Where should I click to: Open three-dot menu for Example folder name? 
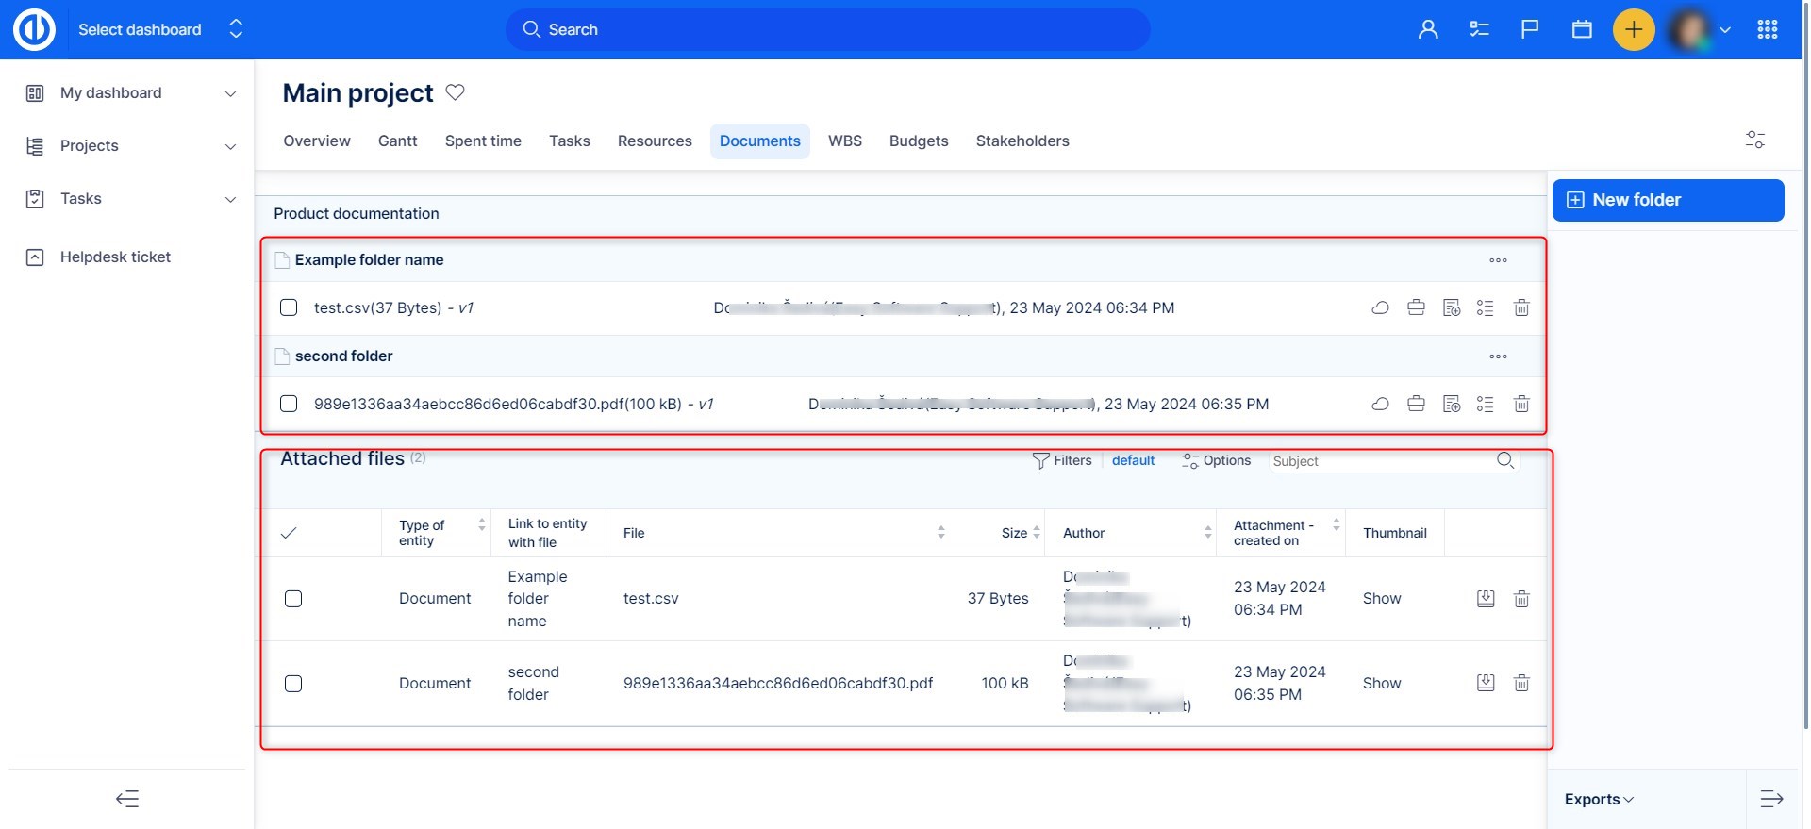click(x=1498, y=260)
